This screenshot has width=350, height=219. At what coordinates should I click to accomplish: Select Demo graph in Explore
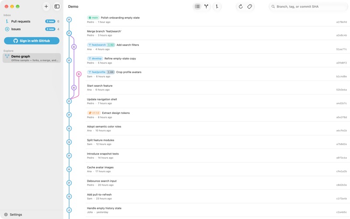pyautogui.click(x=31, y=58)
